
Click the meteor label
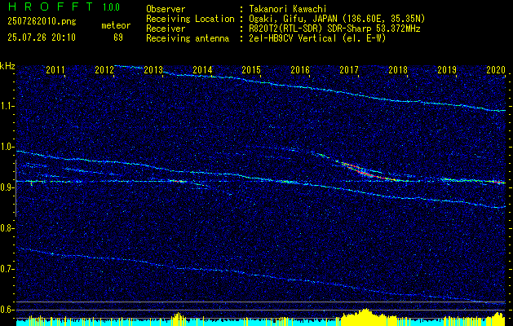click(x=116, y=25)
